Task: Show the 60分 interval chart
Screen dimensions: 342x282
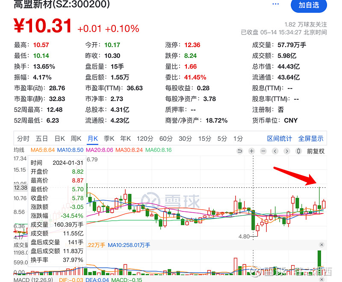Action: click(166, 138)
